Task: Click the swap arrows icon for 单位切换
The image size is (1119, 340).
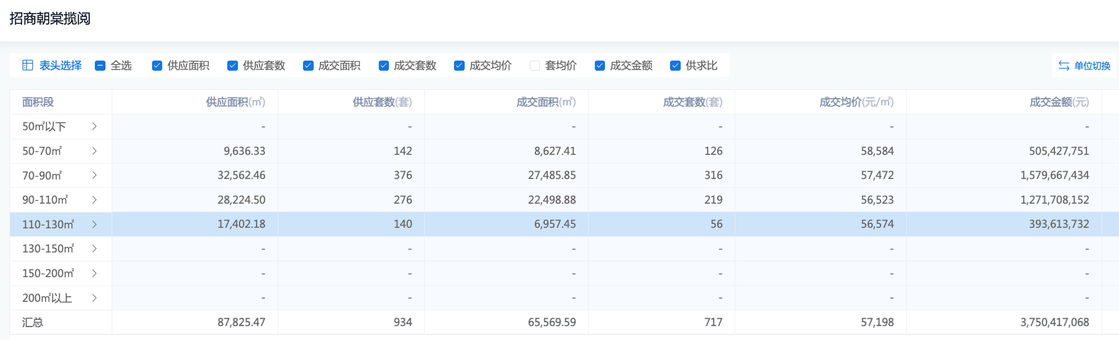Action: coord(1063,66)
